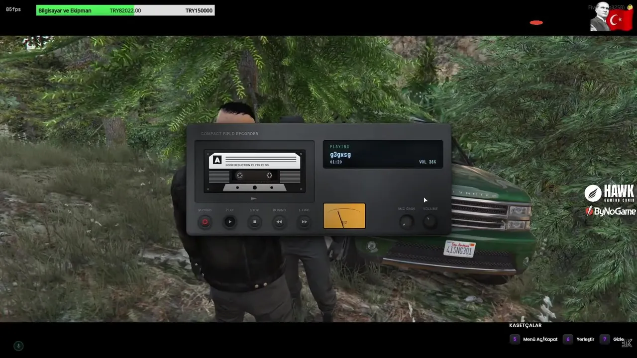Click the VOL 38% readout
The image size is (637, 358).
[427, 162]
